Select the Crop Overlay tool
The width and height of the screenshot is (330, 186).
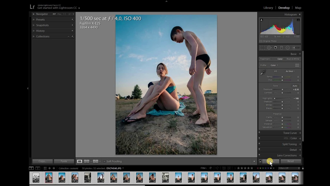[x=263, y=48]
